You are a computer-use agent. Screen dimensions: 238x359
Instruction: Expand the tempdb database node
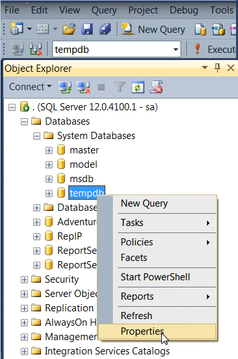click(x=49, y=193)
